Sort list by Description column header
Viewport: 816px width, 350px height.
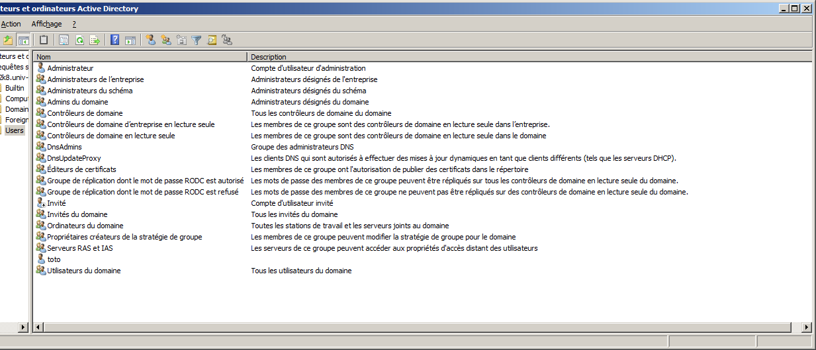529,57
